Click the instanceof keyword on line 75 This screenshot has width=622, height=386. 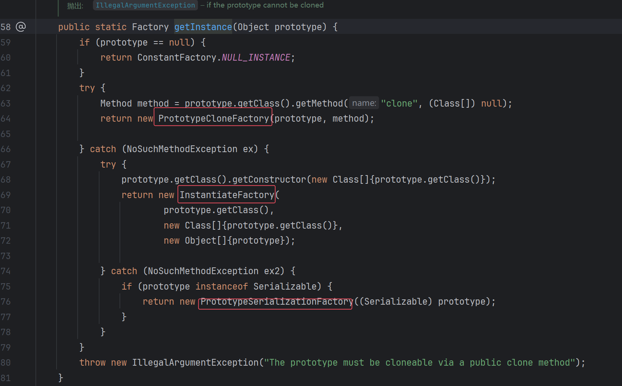coord(221,287)
